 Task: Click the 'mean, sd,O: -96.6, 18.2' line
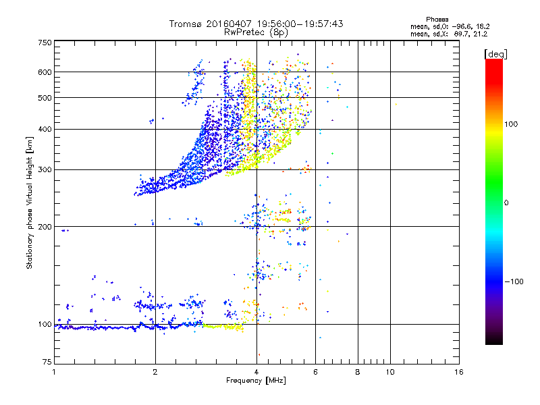[450, 26]
